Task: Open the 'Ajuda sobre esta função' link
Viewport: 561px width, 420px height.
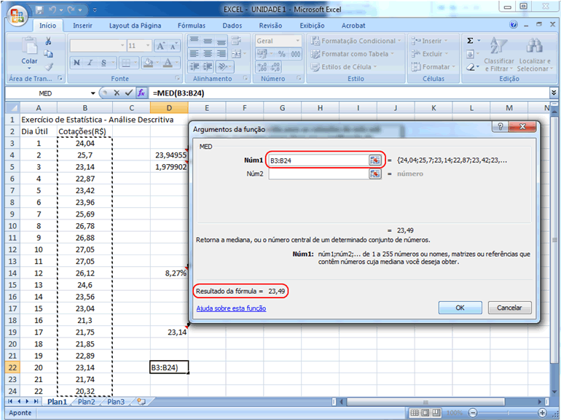Action: (231, 308)
